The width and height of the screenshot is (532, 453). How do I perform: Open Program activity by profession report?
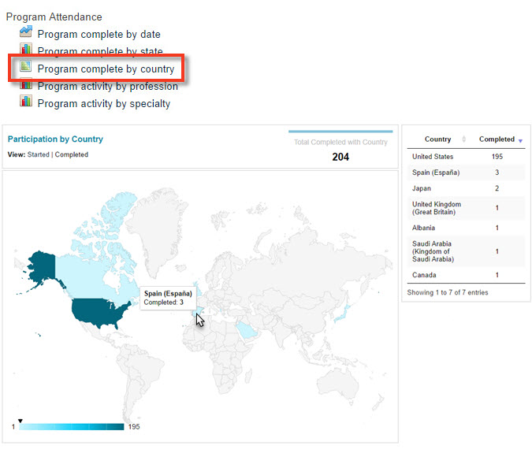coord(107,86)
